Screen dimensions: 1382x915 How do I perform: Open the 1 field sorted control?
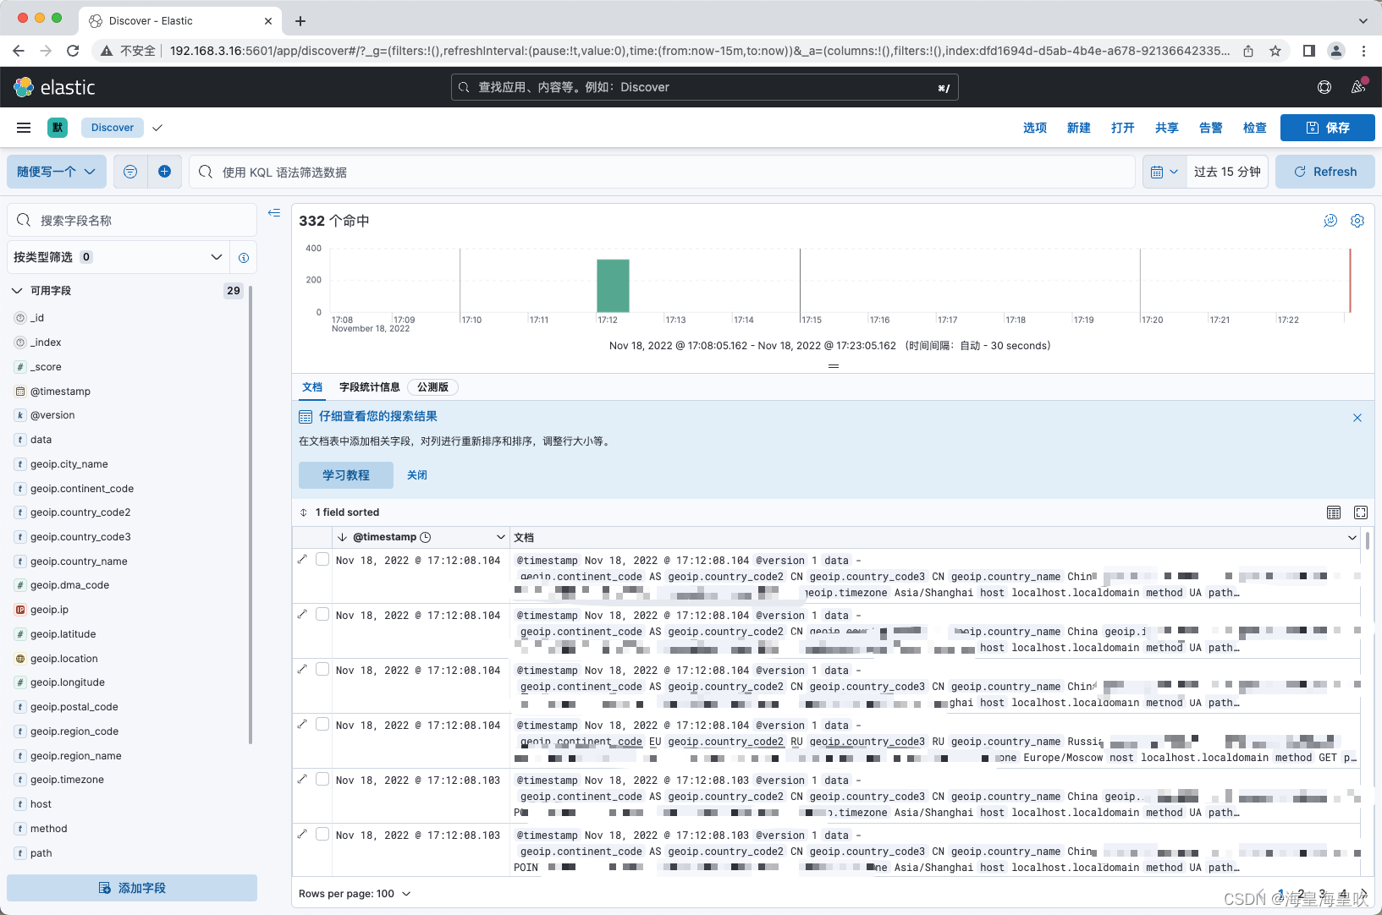(x=339, y=512)
